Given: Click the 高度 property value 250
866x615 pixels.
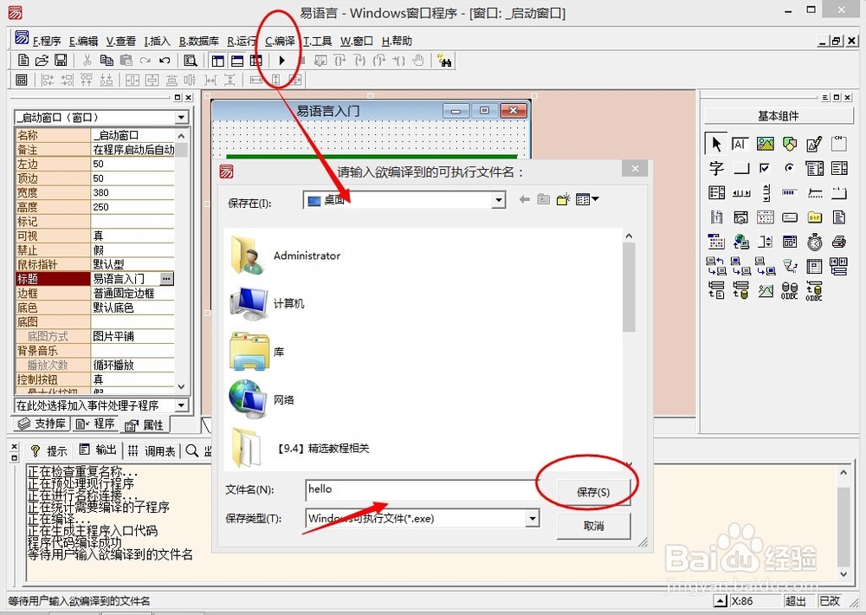Looking at the screenshot, I should 132,207.
